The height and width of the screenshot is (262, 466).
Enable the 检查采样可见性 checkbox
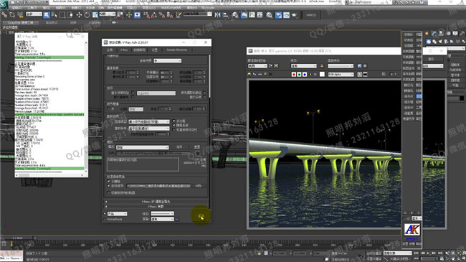click(x=174, y=130)
